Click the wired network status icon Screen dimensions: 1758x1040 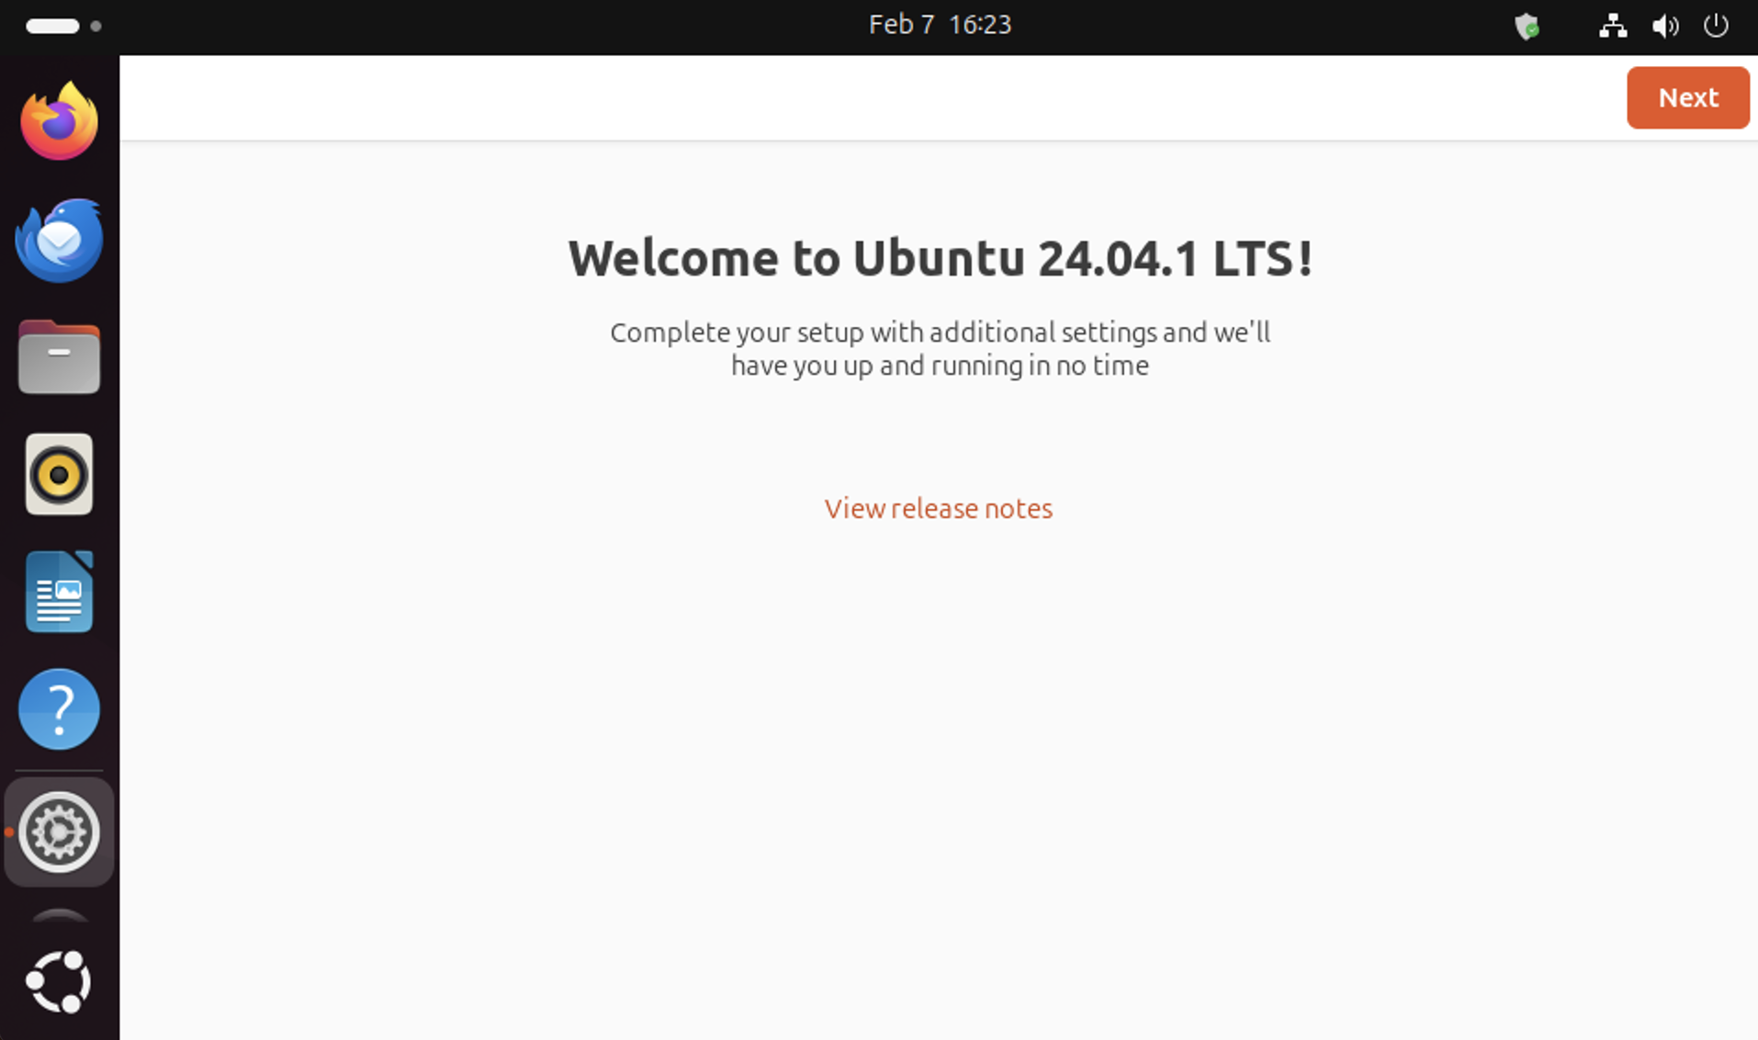[x=1613, y=26]
